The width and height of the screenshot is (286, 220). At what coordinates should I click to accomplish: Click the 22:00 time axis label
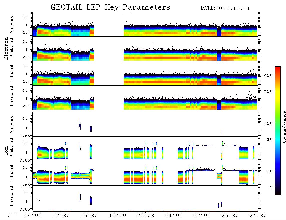(x=202, y=216)
